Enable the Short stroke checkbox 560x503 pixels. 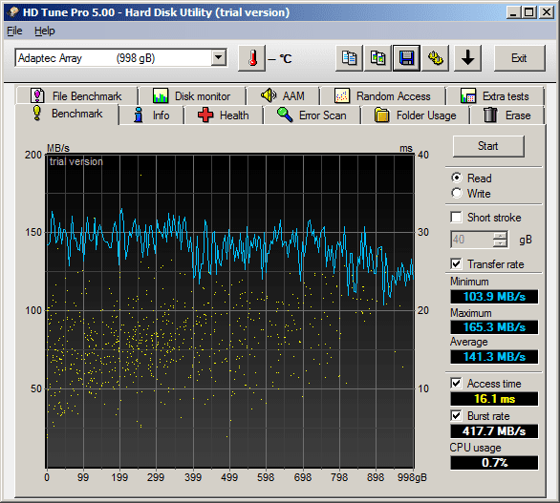click(x=456, y=217)
